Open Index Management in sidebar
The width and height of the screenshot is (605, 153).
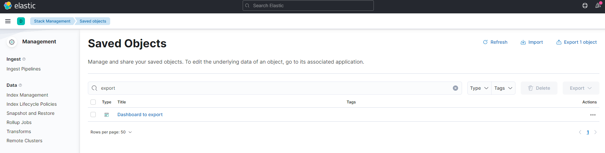pos(27,95)
